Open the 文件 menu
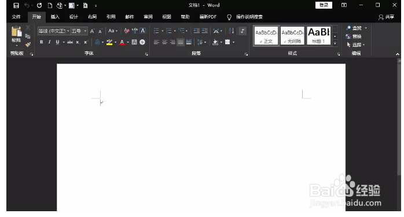 coord(16,17)
